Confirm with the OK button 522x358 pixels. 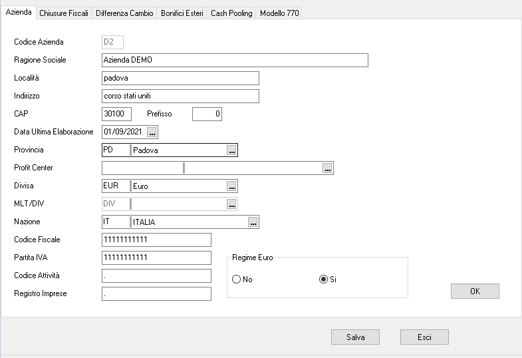(475, 291)
